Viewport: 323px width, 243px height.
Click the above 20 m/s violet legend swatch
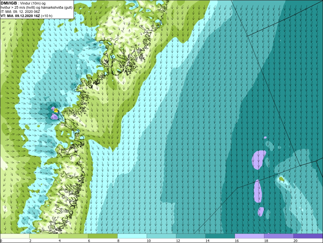[x=308, y=236]
